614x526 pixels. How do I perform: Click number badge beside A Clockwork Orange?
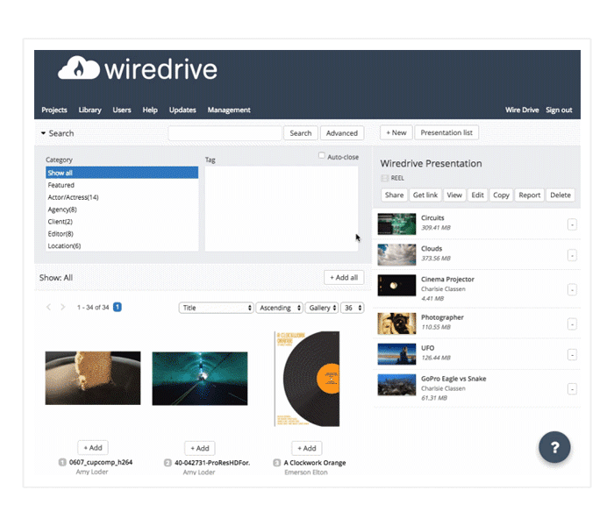[277, 463]
